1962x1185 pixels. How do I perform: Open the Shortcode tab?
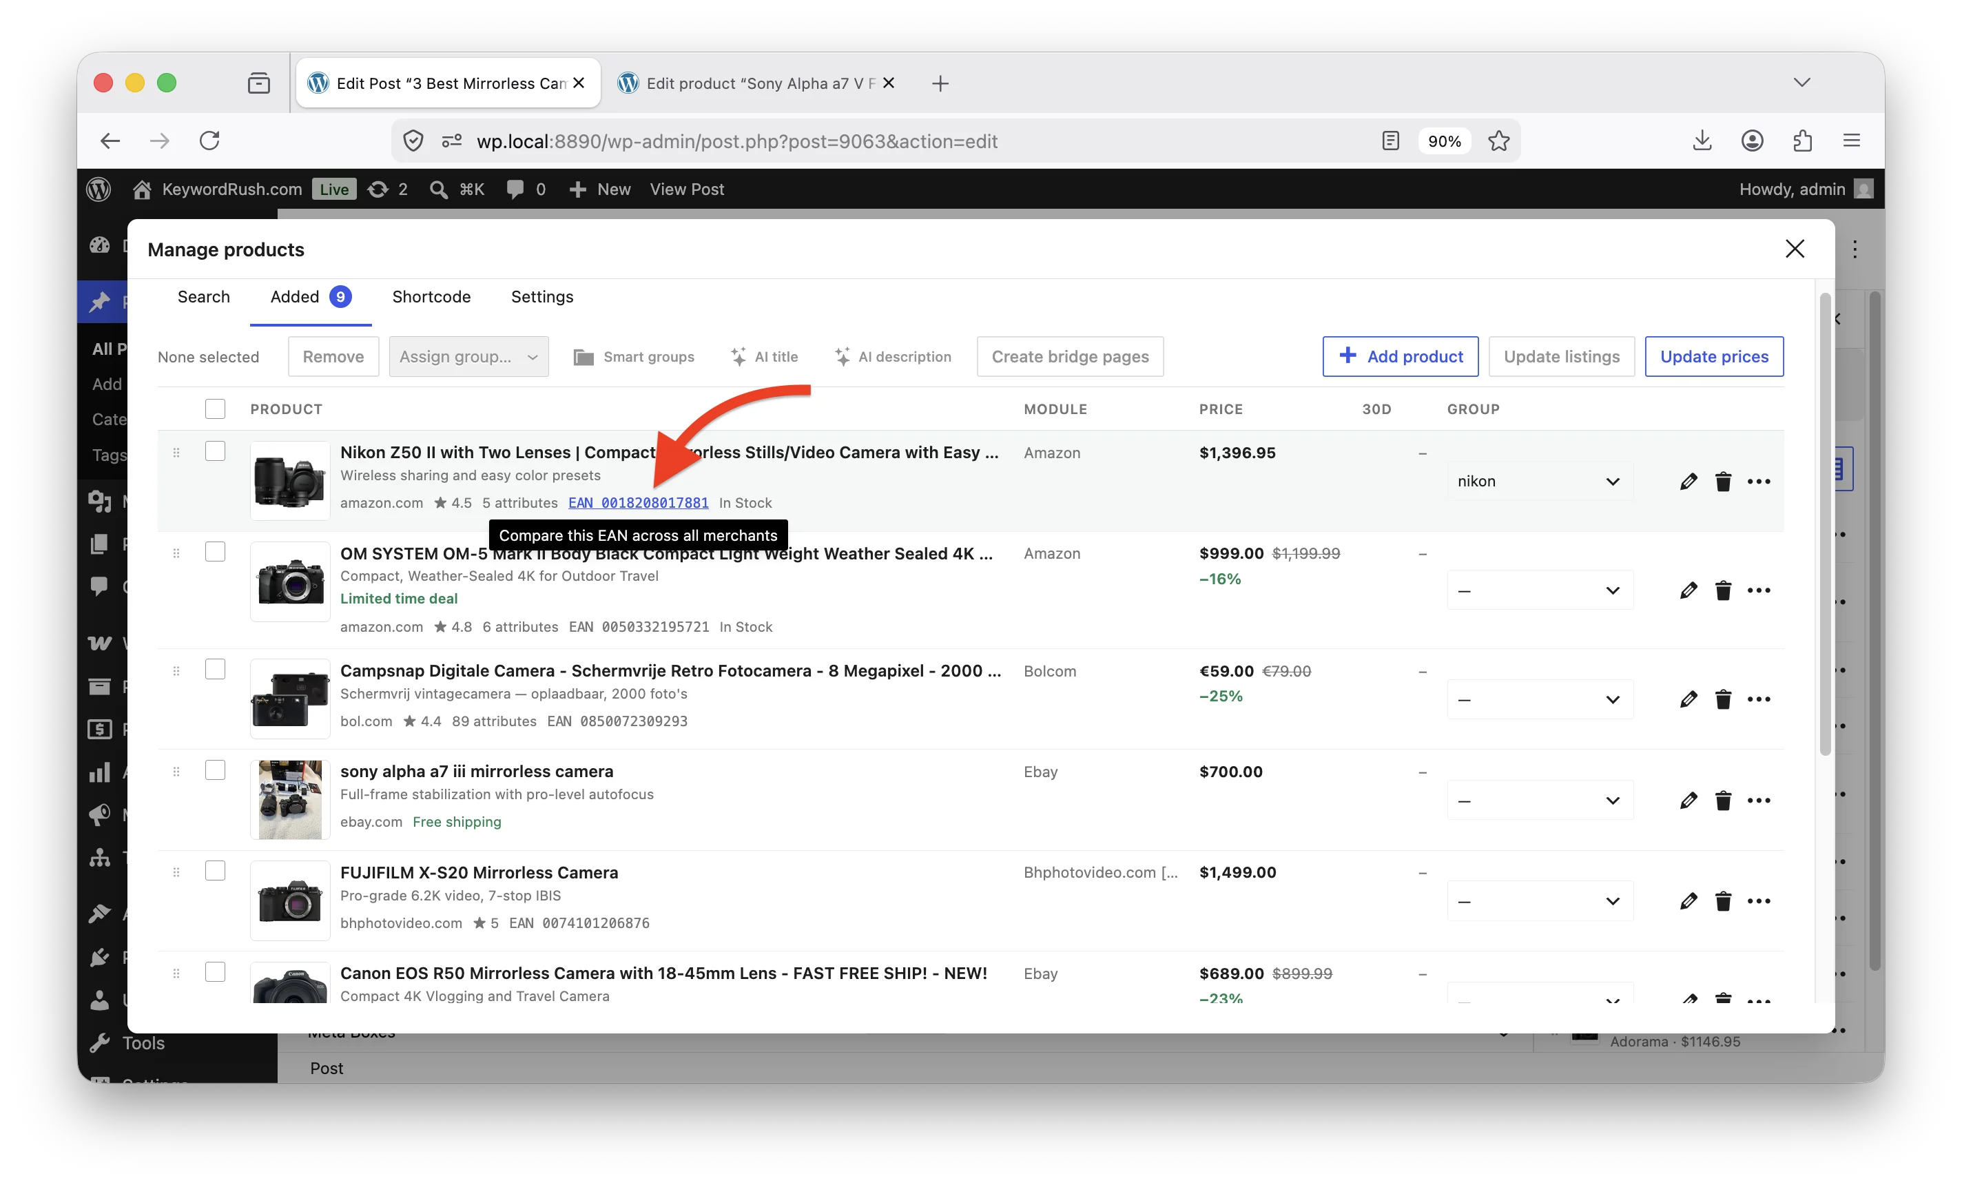click(431, 296)
